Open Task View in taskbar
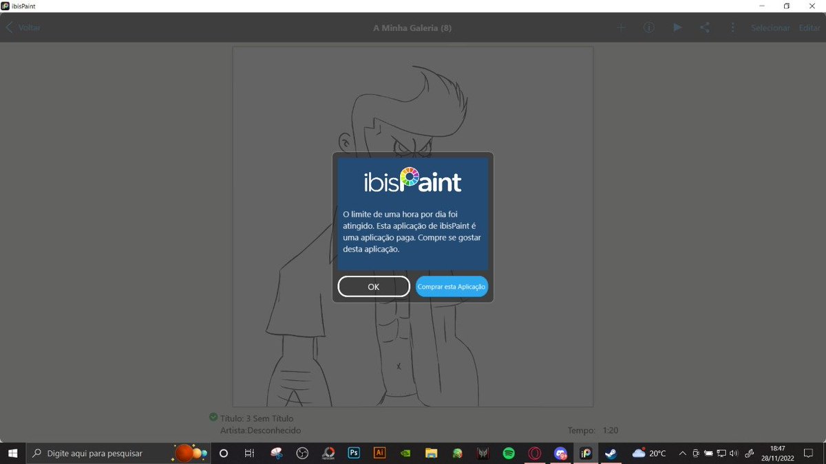 pos(249,453)
